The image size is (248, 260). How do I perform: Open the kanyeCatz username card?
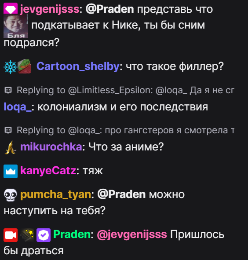[48, 170]
